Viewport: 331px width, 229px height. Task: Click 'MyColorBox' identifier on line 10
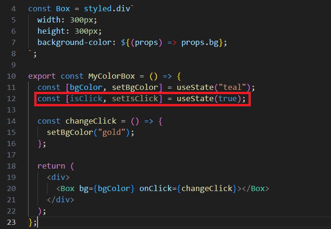point(112,76)
